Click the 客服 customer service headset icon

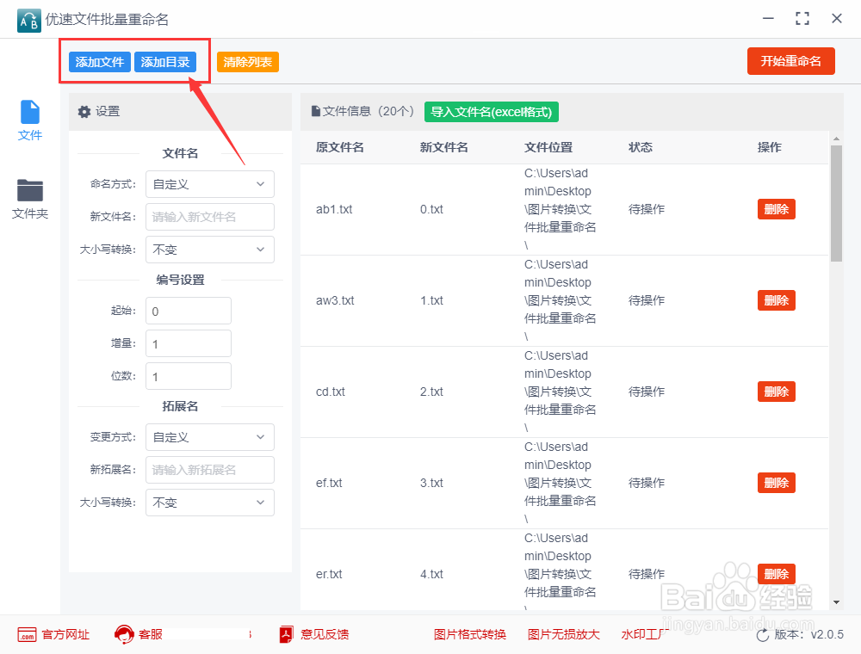click(x=124, y=634)
